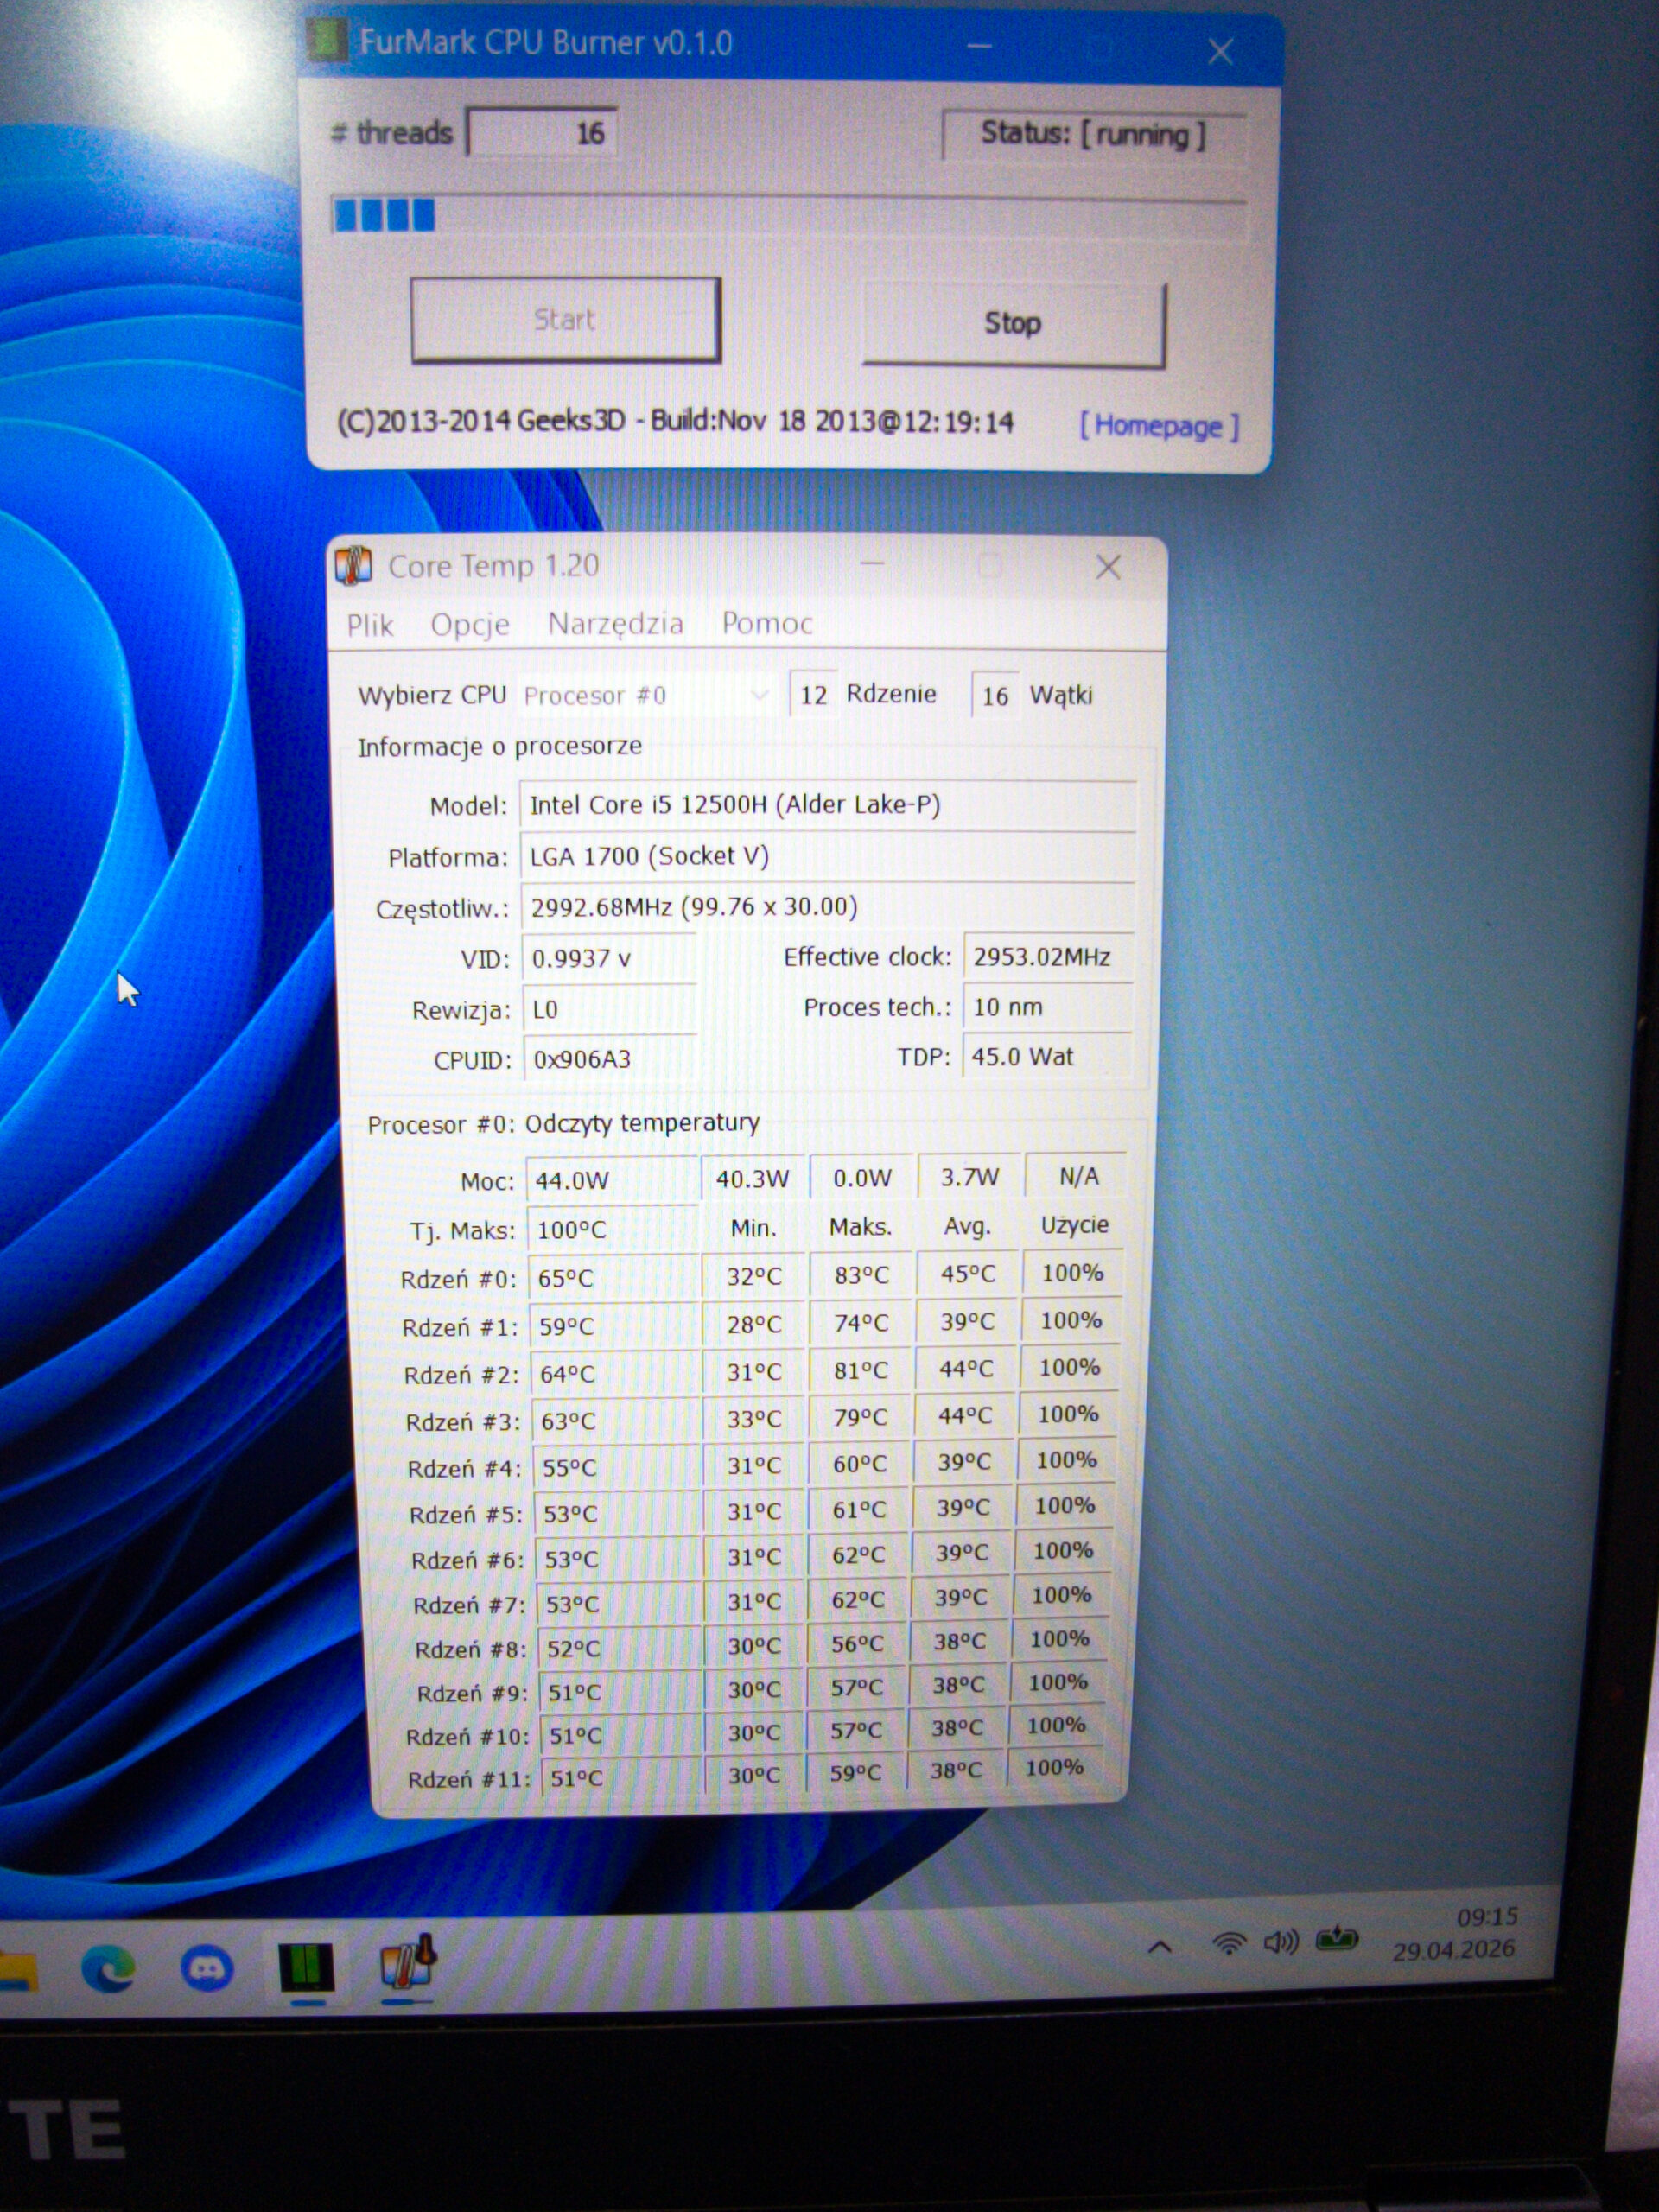The width and height of the screenshot is (1659, 2212).
Task: Show hidden system tray icons chevron
Action: 1160,1947
